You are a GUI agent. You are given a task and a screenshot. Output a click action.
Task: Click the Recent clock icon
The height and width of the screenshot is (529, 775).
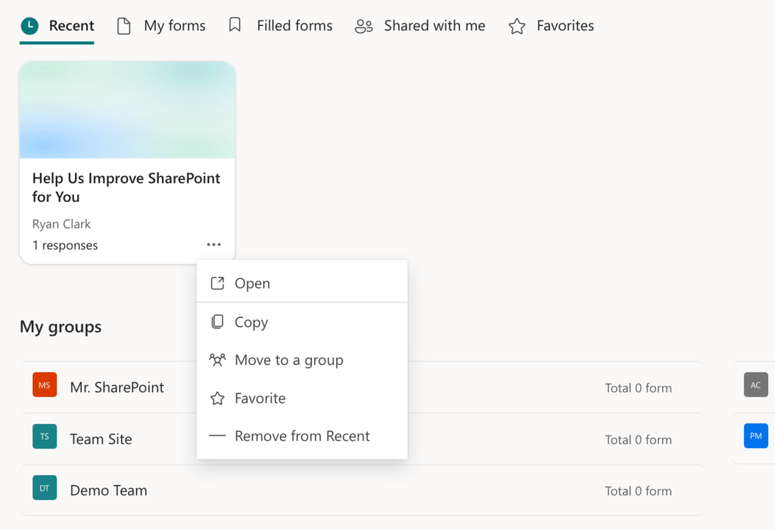(30, 26)
